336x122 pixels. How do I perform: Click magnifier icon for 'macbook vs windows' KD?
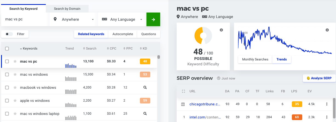tap(145, 88)
